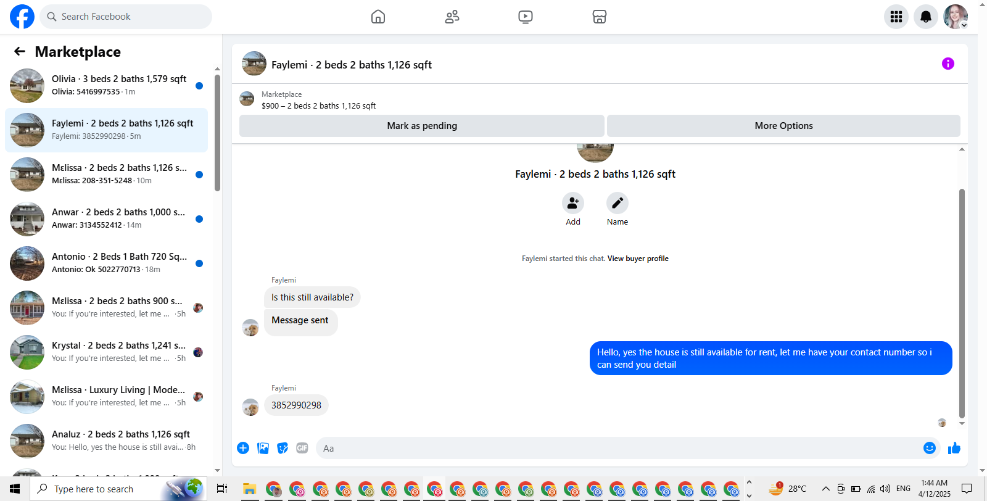This screenshot has height=501, width=987.
Task: Open the Friends page icon
Action: tap(452, 17)
